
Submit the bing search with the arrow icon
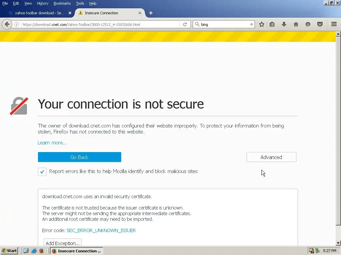point(251,24)
